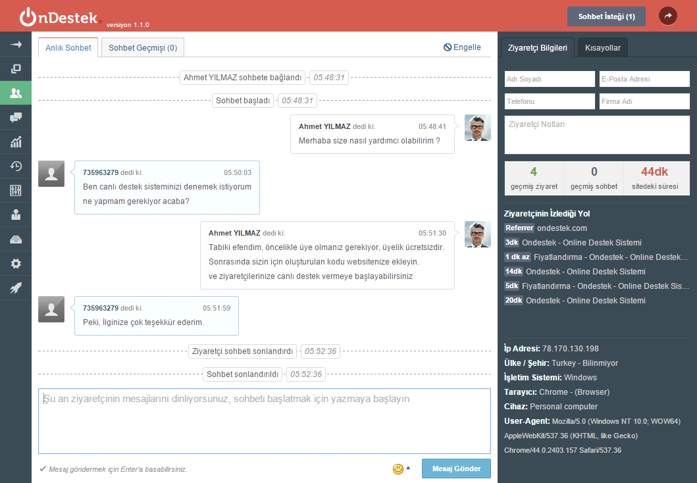The width and height of the screenshot is (697, 483).
Task: Click the rocket icon in sidebar
Action: pos(16,288)
